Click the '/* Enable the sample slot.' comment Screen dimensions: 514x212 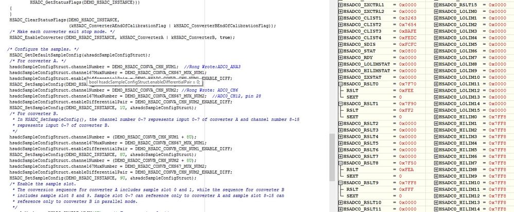click(43, 184)
